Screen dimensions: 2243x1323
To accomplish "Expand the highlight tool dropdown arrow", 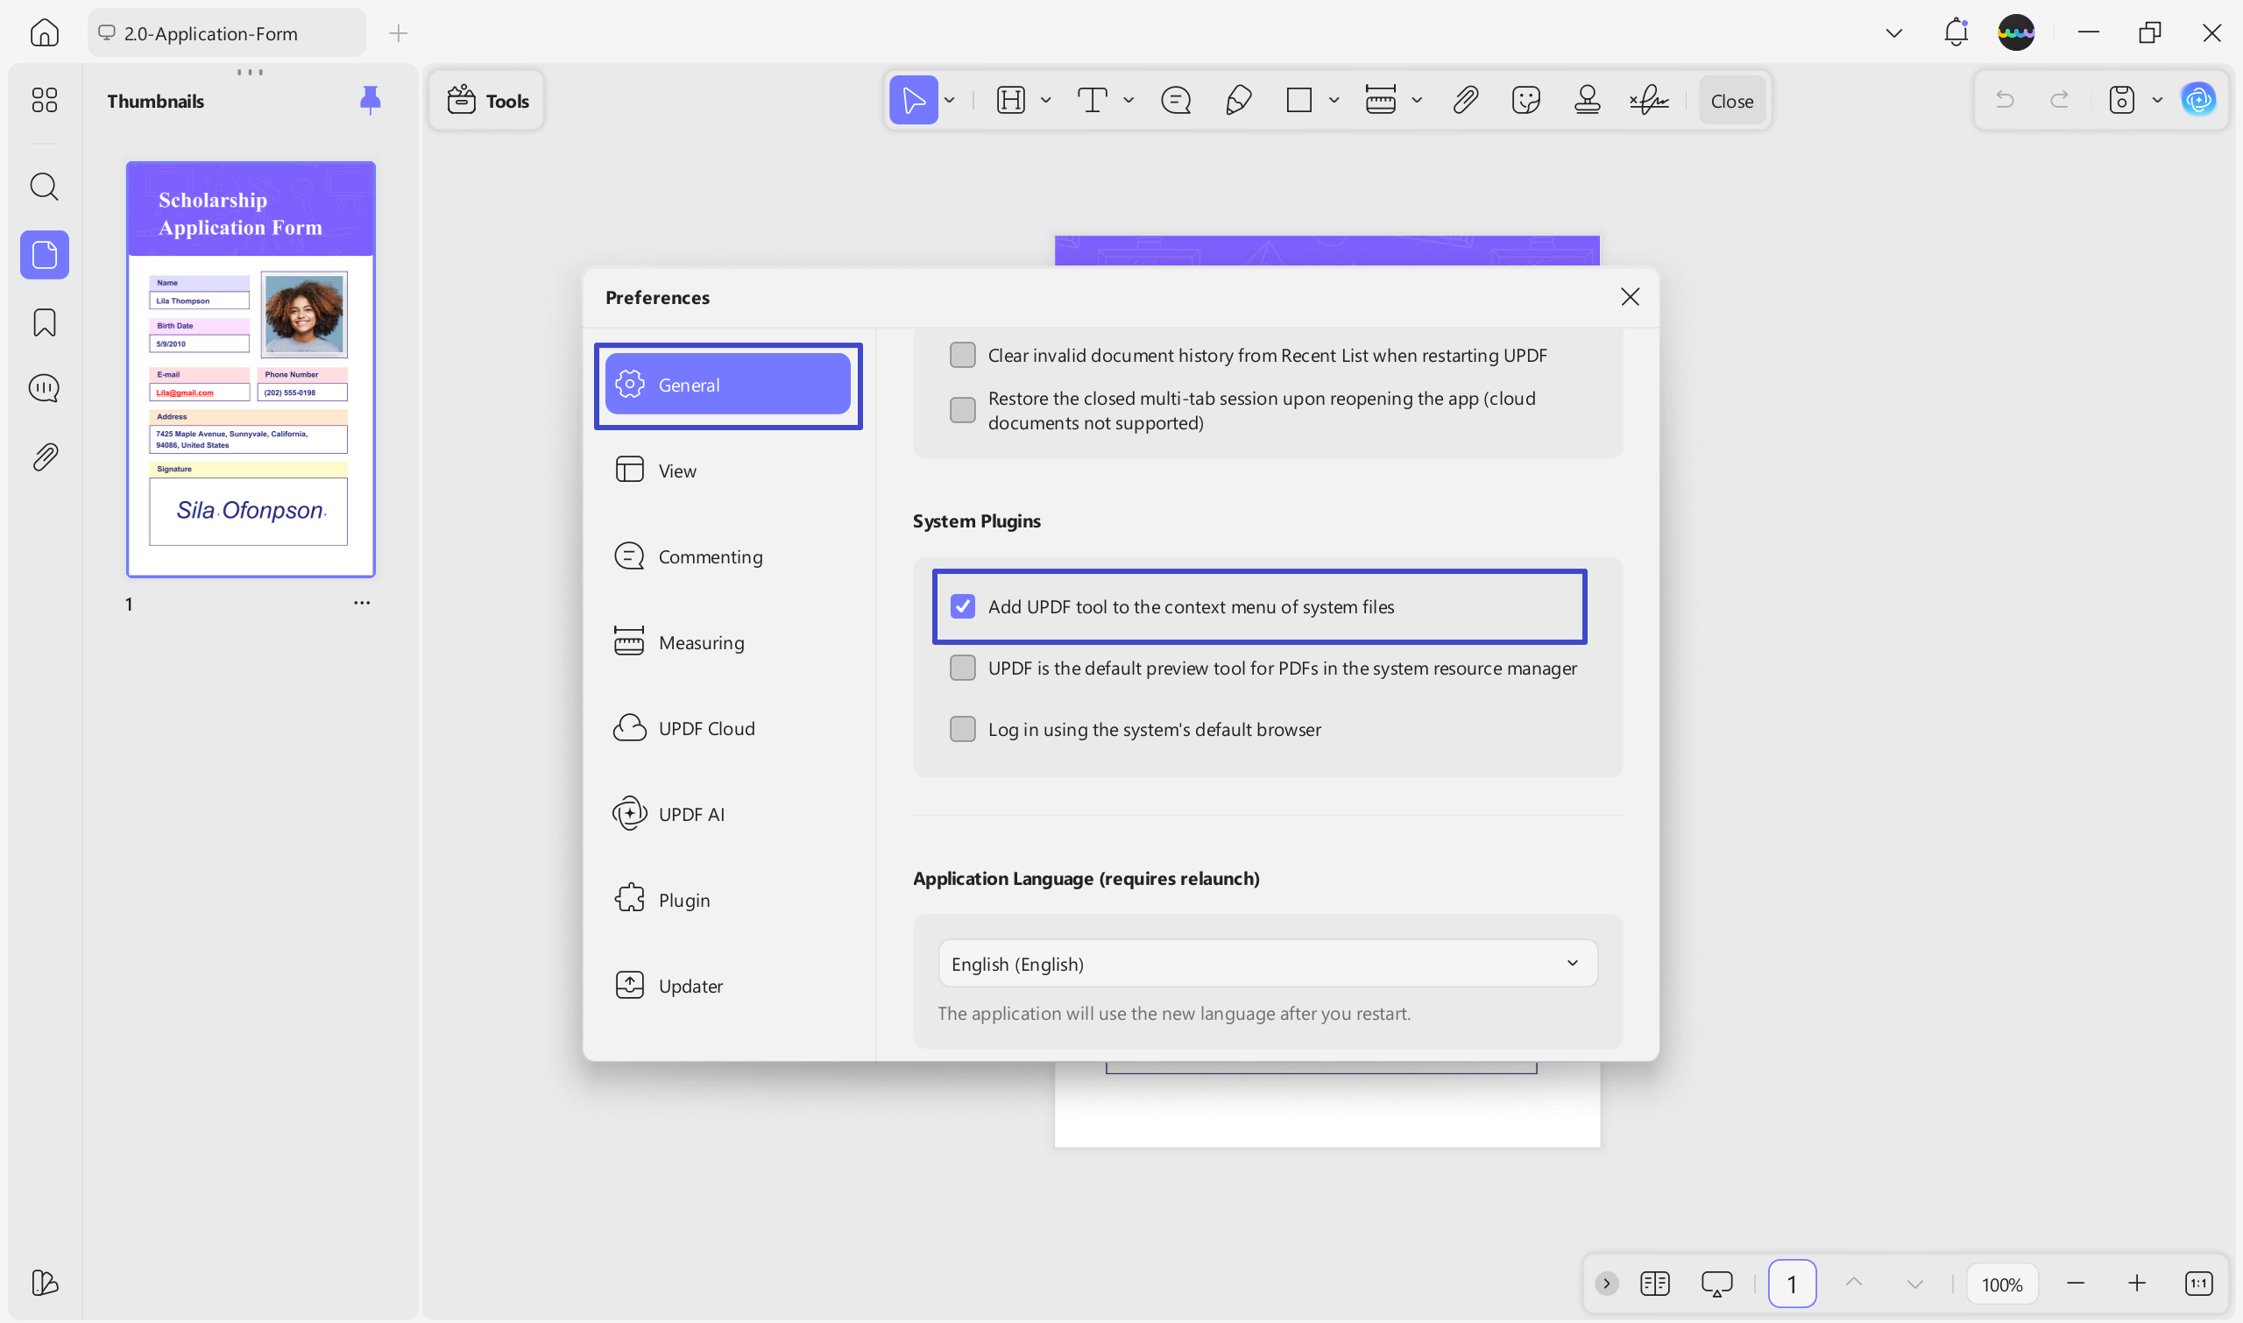I will click(x=1044, y=100).
